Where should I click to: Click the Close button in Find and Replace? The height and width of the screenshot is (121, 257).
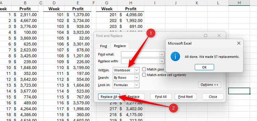point(213,97)
